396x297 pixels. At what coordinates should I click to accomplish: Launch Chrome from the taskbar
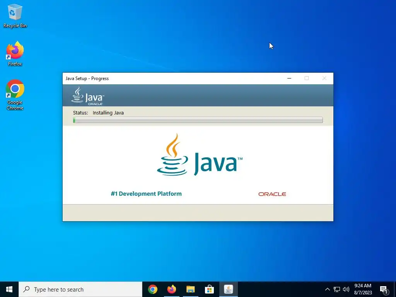click(152, 289)
